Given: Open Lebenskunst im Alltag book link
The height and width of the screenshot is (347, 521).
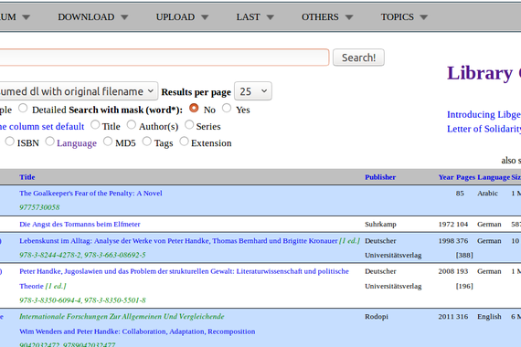Looking at the screenshot, I should click(178, 241).
